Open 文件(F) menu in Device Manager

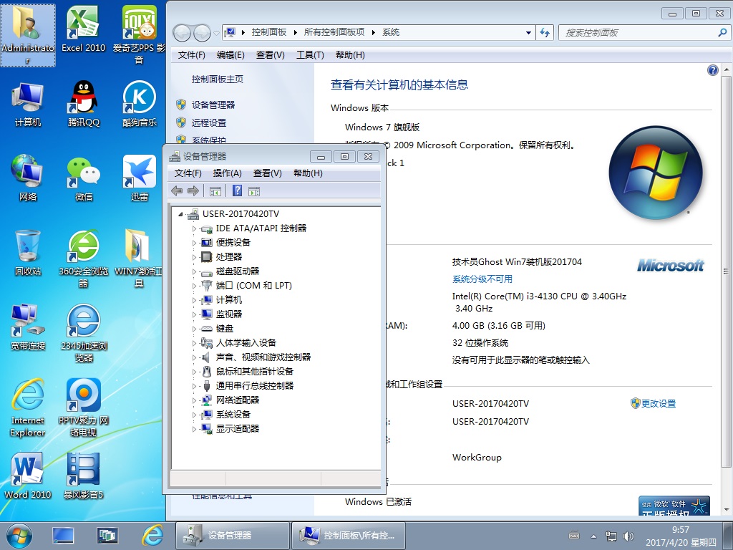coord(188,173)
